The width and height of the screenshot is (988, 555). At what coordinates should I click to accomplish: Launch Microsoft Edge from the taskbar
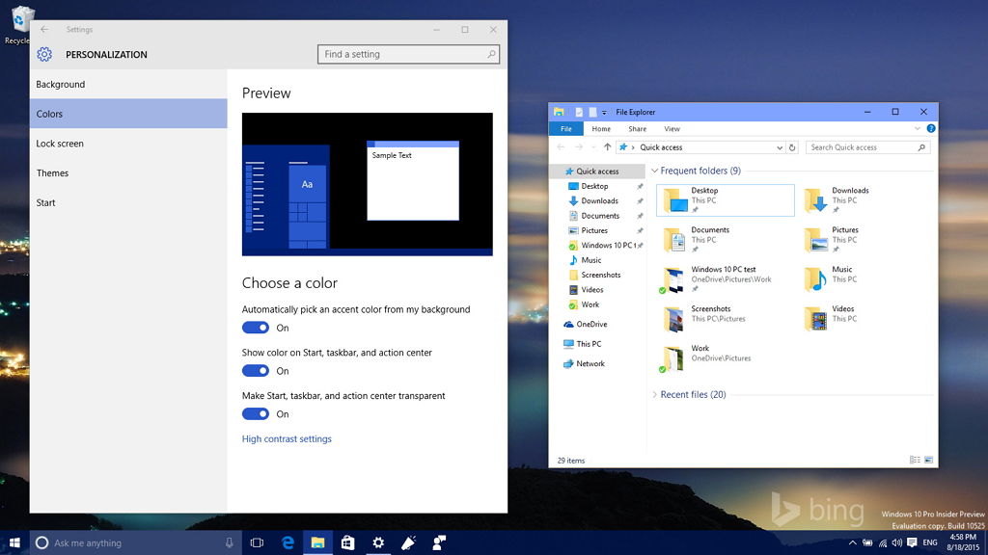[x=288, y=542]
